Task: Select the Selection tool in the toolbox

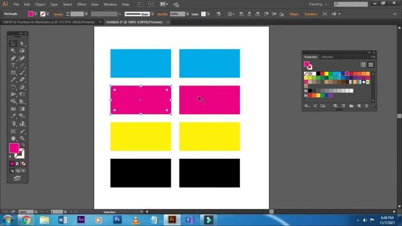Action: (13, 43)
